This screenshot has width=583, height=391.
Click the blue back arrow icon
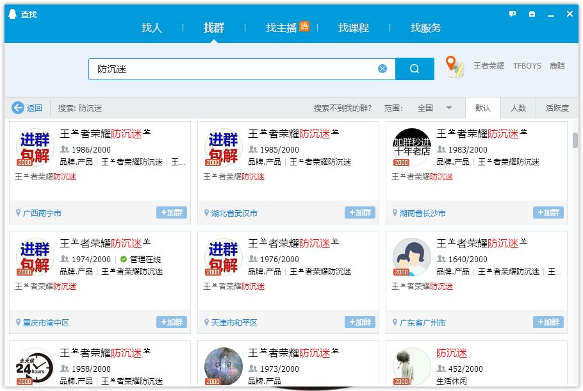coord(17,108)
